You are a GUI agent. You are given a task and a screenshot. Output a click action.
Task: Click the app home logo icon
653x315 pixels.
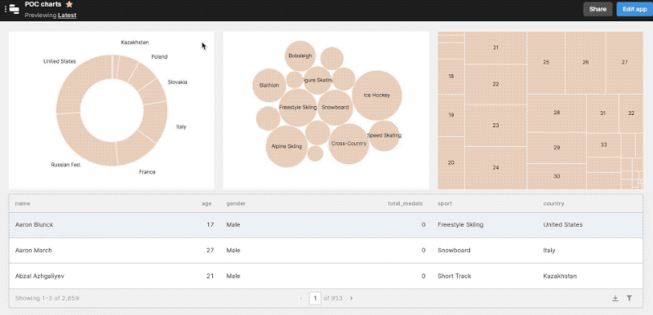click(x=14, y=9)
